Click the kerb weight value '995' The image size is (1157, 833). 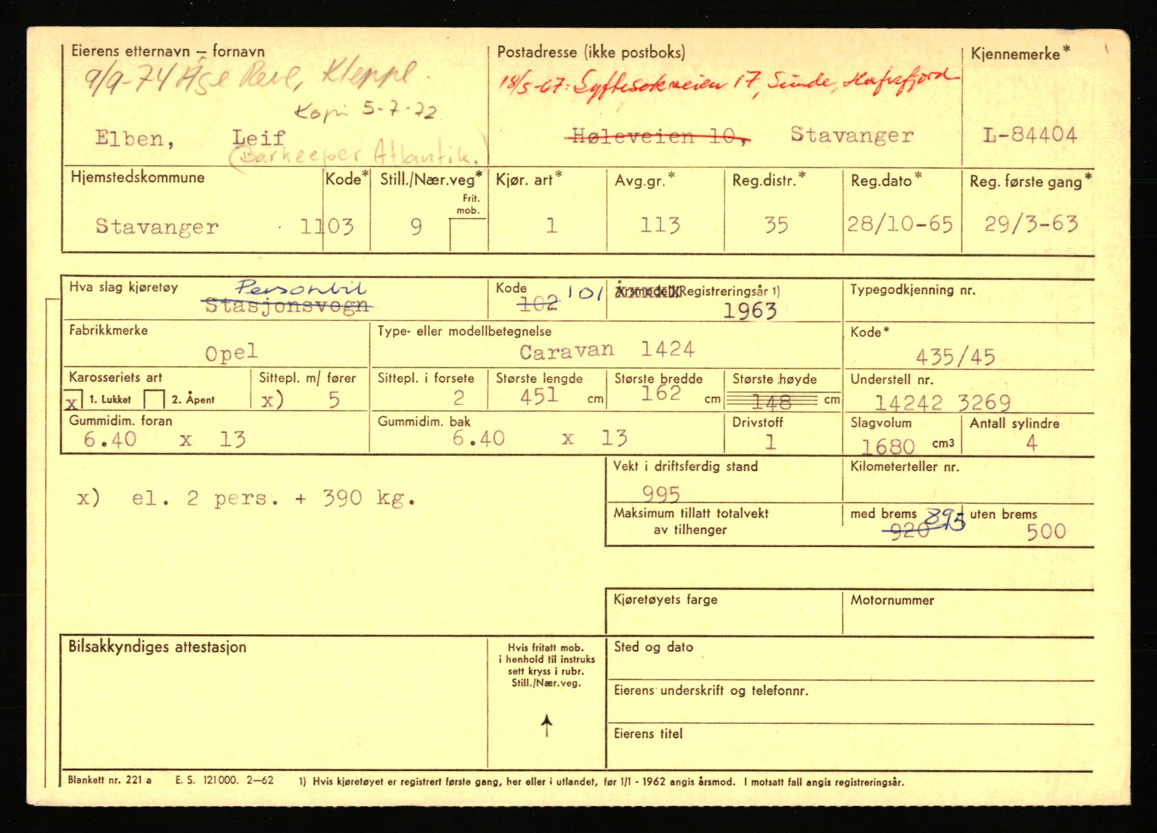[661, 495]
